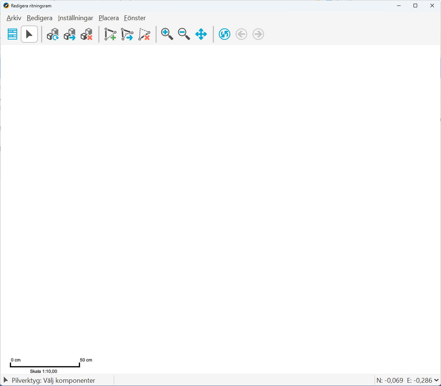Click the blue circular refresh icon
The image size is (441, 386).
coord(224,34)
